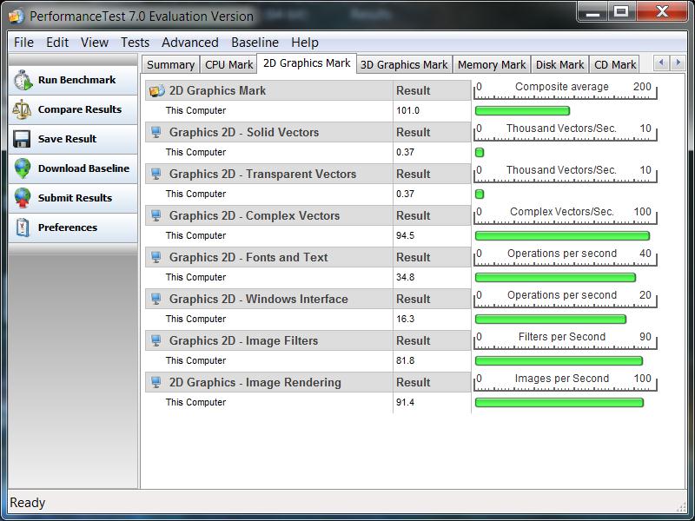Select 2D Graphics - Image Rendering heading
695x521 pixels.
point(255,382)
